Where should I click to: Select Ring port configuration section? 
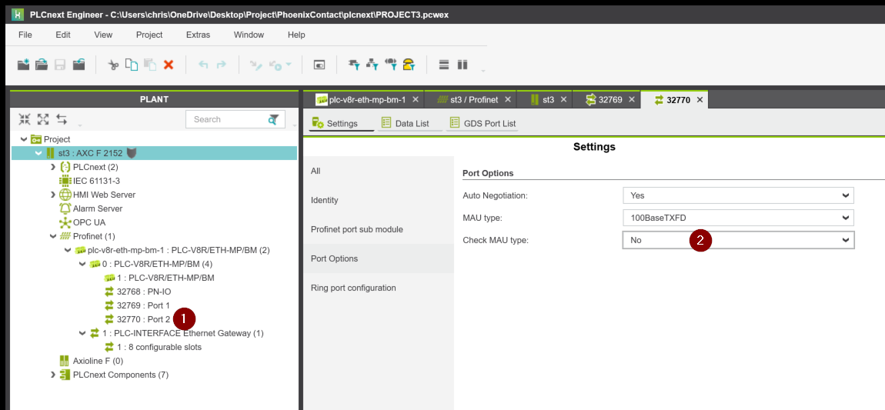(x=353, y=288)
